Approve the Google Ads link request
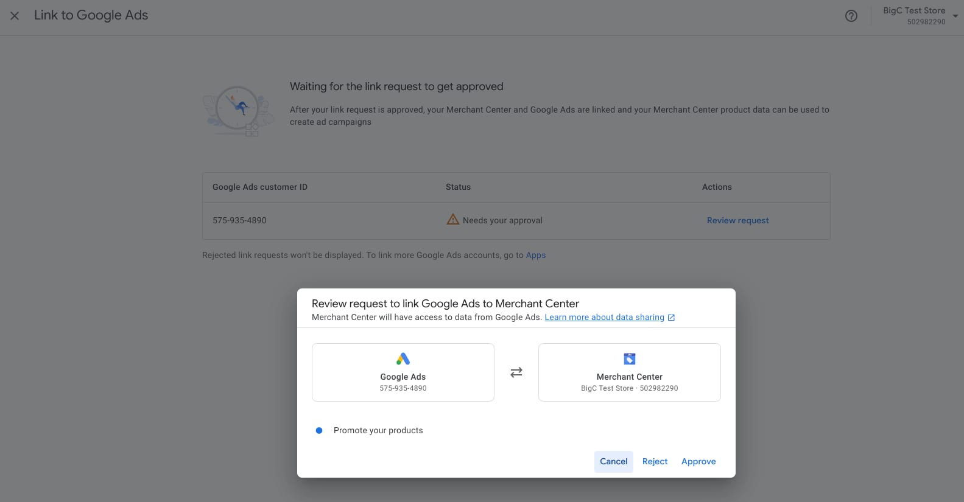Image resolution: width=964 pixels, height=502 pixels. click(698, 461)
